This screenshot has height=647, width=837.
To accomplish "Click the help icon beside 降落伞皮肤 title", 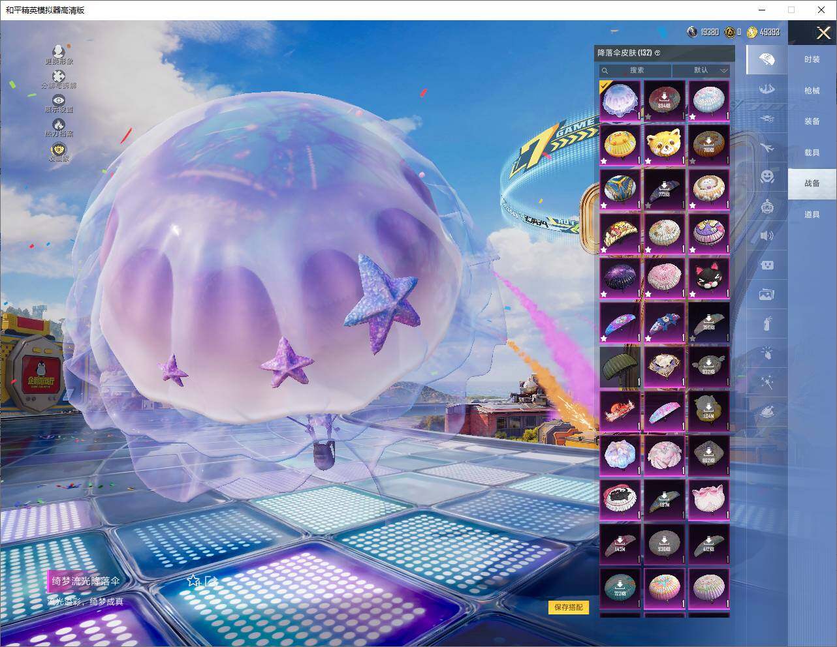I will pos(657,53).
